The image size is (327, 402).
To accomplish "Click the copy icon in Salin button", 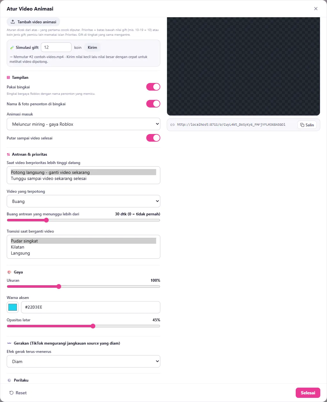I will click(x=302, y=125).
